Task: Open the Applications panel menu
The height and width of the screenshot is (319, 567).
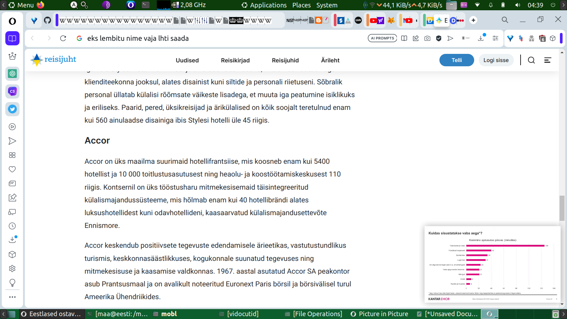Action: tap(264, 5)
